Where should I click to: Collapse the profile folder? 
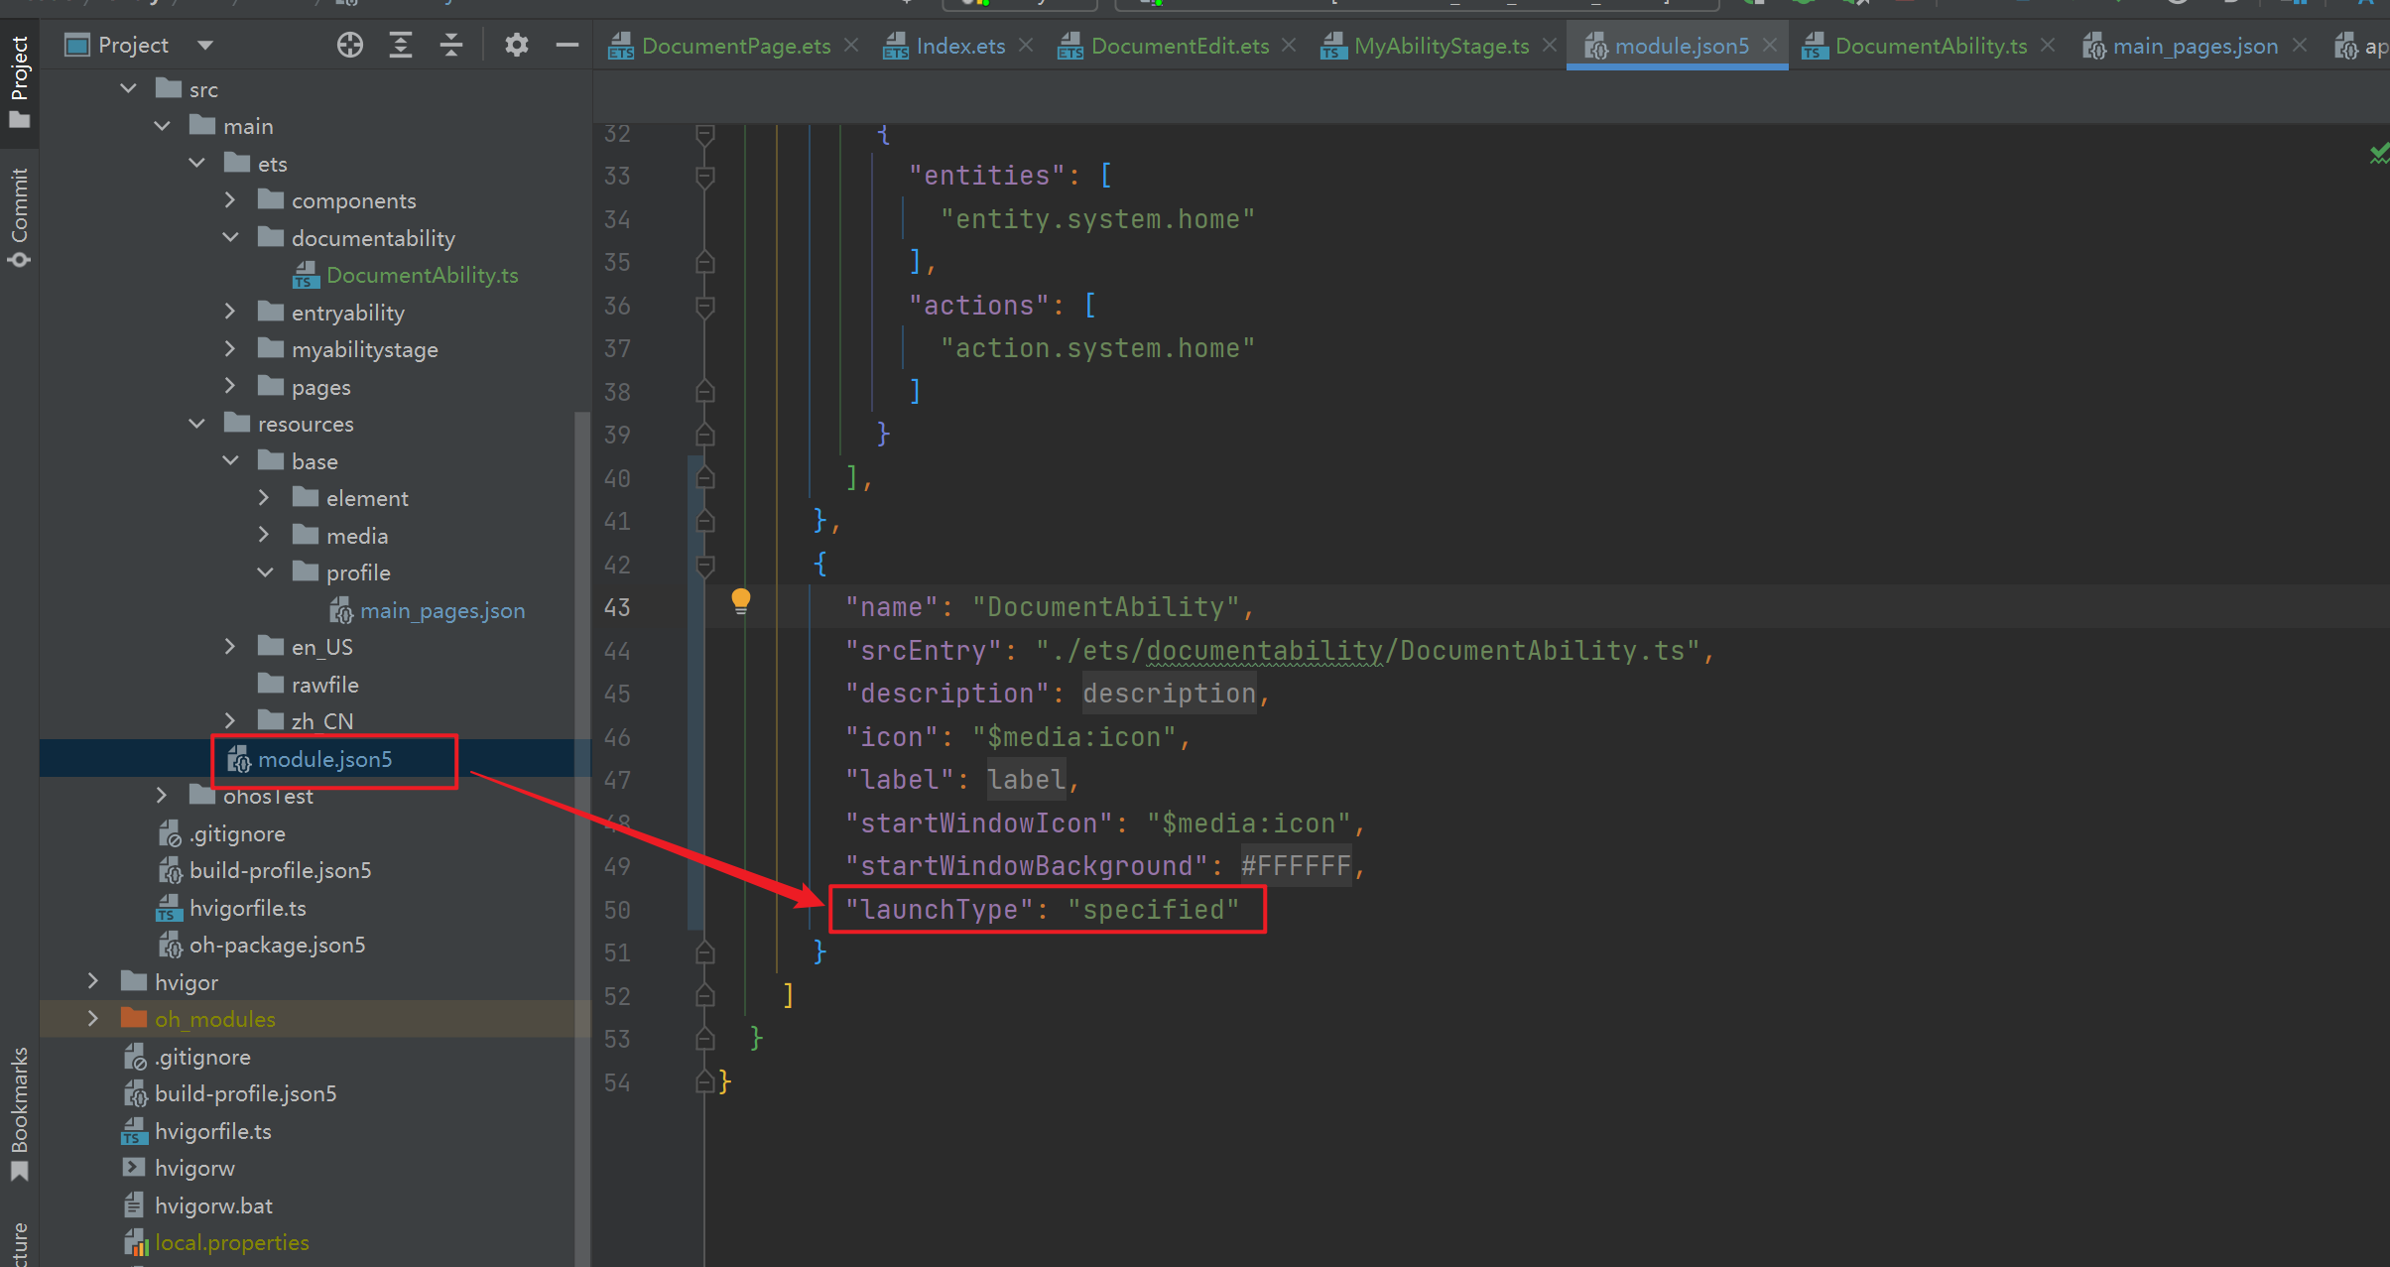pyautogui.click(x=265, y=572)
